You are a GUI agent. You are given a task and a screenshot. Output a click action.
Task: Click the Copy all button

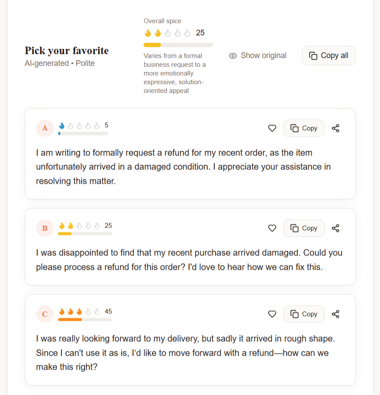[x=329, y=55]
